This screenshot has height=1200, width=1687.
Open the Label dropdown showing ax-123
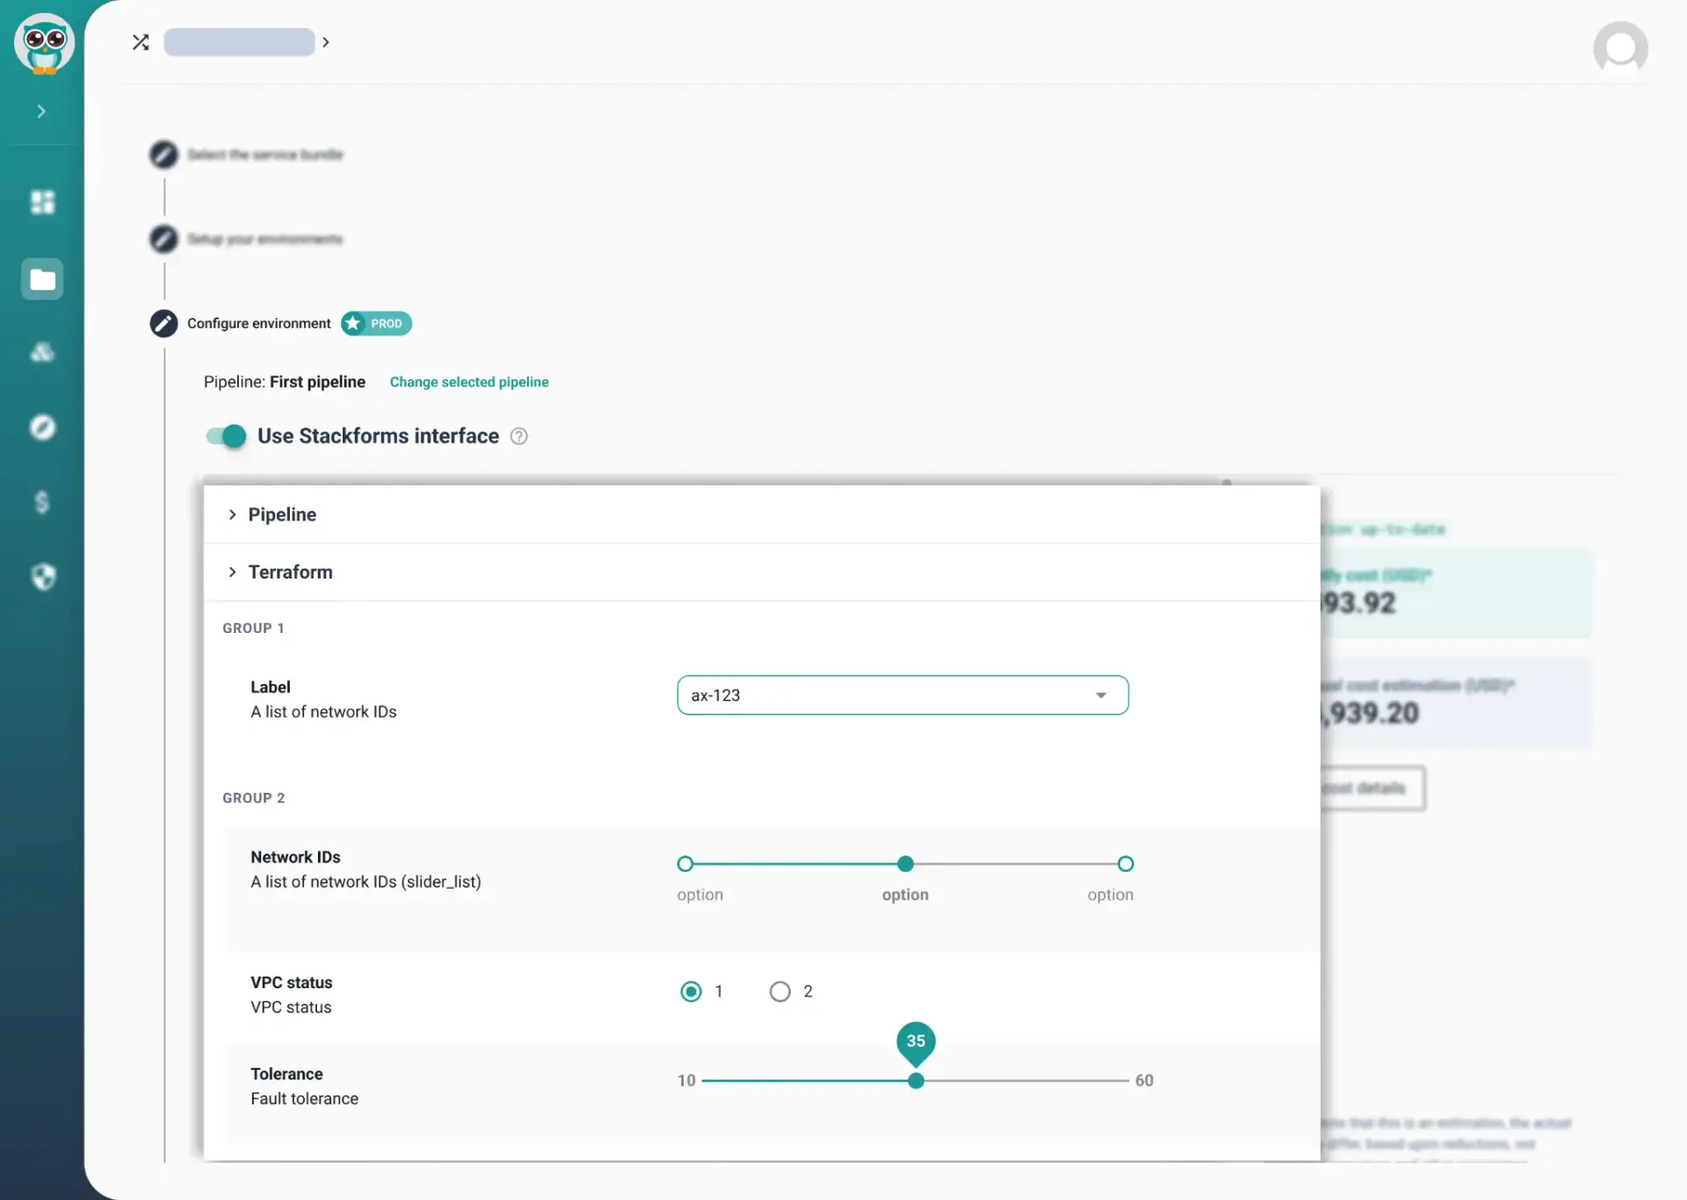click(902, 695)
